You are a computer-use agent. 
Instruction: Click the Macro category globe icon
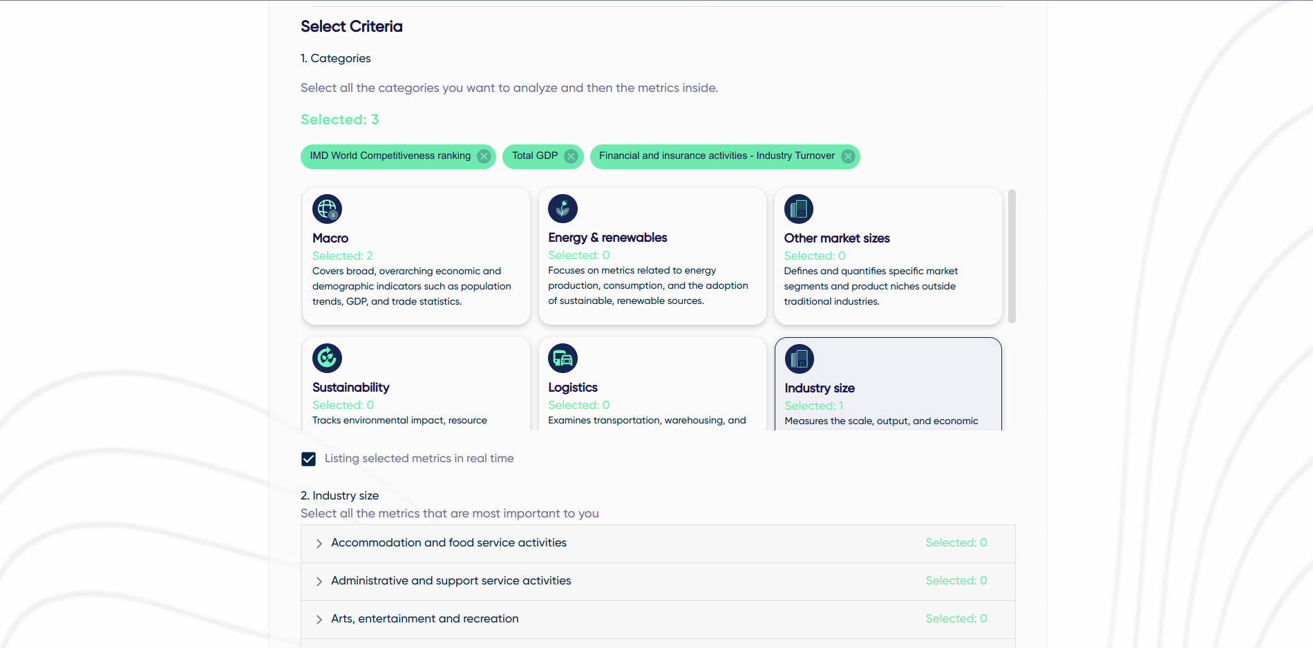(327, 209)
